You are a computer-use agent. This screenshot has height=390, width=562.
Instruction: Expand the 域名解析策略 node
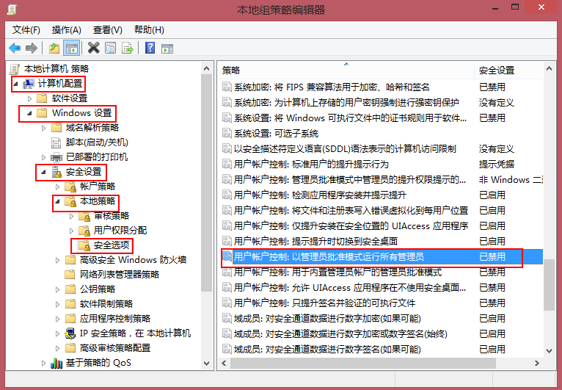(44, 128)
